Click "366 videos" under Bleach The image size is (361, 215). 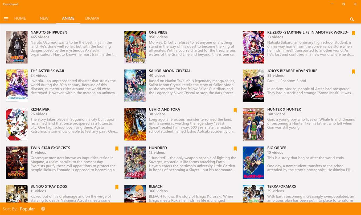tap(158, 191)
